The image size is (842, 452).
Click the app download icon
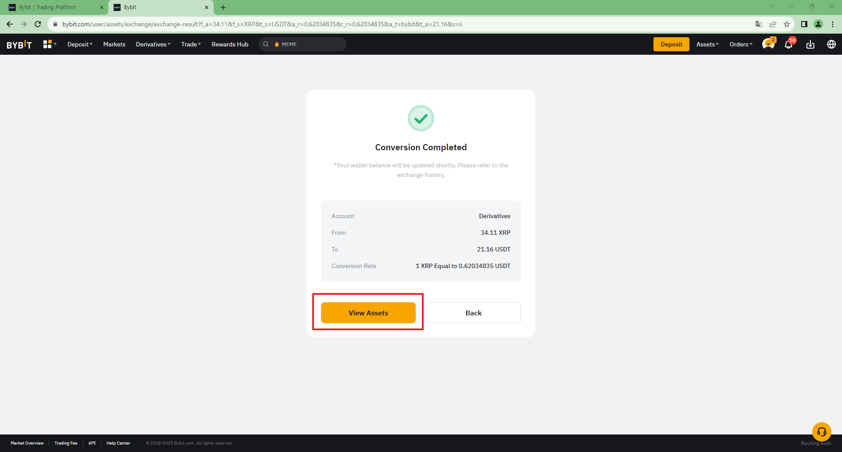pyautogui.click(x=810, y=44)
